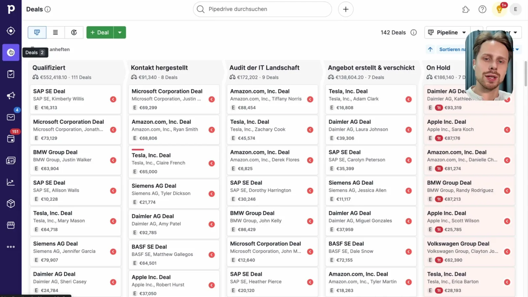Open Microsoft Corporation Deal of Jonathan
This screenshot has width=528, height=297.
point(75,130)
